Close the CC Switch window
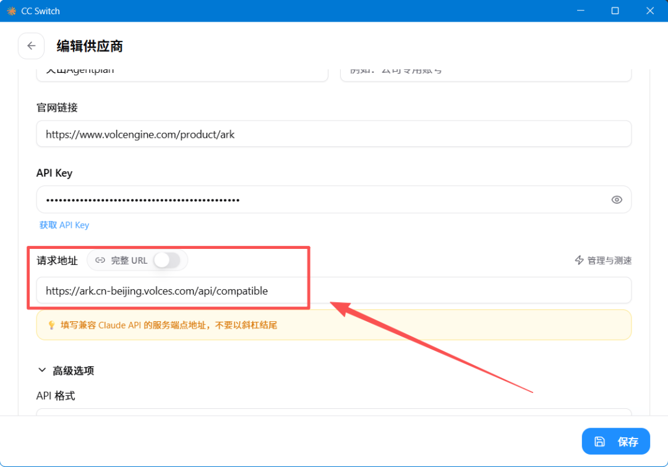668x467 pixels. tap(650, 11)
